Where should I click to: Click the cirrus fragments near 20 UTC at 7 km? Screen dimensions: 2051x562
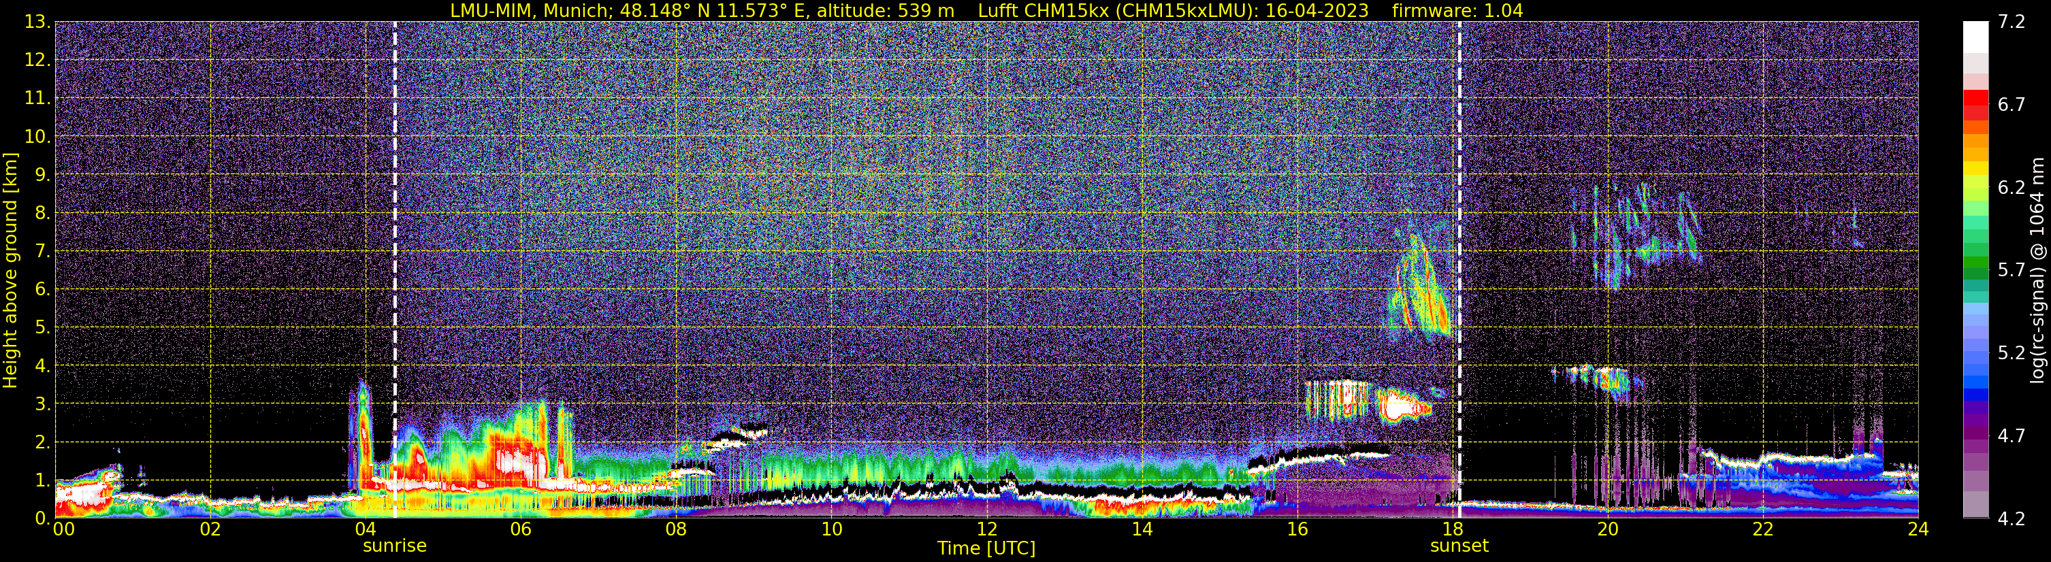[x=1636, y=235]
